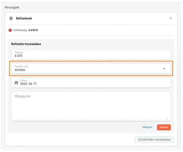Cancel with the Mégsem link
Viewport: 183px width, 152px height.
point(148,127)
